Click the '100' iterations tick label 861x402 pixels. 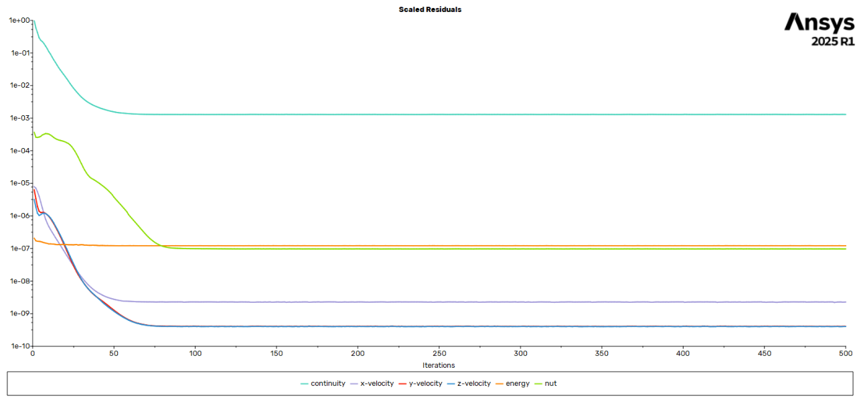195,353
